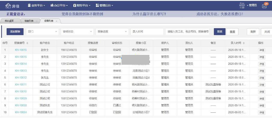The image size is (272, 119).
Task: Open the 管理员 user dropdown
Action: click(x=252, y=5)
